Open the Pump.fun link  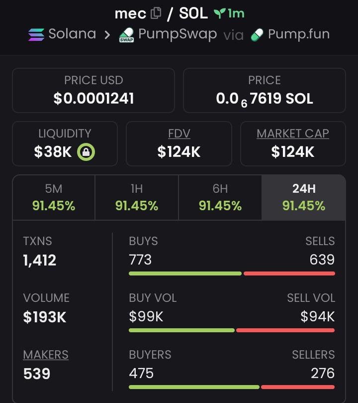[x=298, y=34]
